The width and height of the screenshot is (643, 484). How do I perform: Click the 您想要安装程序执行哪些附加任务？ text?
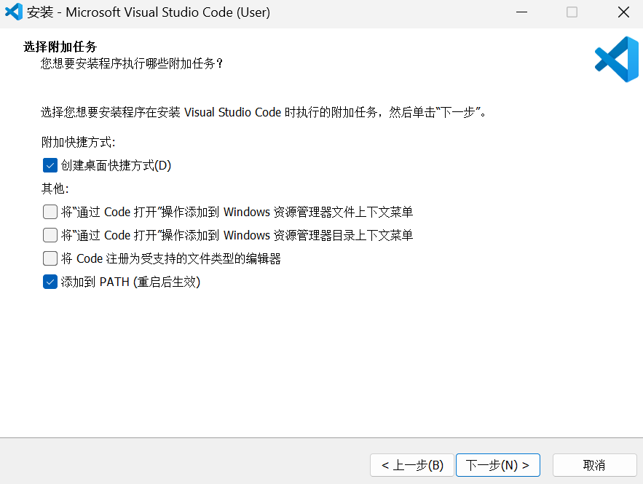[x=132, y=63]
